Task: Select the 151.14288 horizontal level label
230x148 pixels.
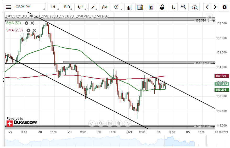Action: point(202,63)
